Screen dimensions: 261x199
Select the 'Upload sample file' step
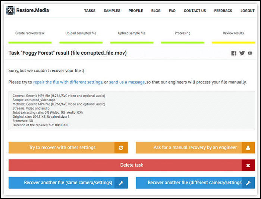point(132,33)
